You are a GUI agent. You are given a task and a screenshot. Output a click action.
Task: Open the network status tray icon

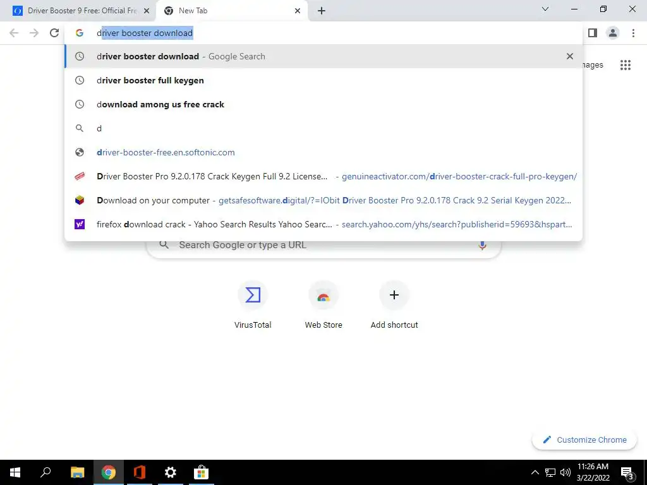point(550,472)
